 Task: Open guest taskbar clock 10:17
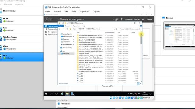(x=145, y=94)
